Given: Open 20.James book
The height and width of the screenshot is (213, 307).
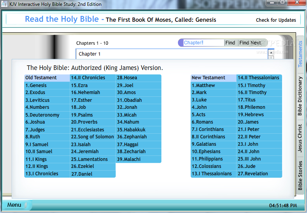Looking at the screenshot, I should pyautogui.click(x=259, y=122).
